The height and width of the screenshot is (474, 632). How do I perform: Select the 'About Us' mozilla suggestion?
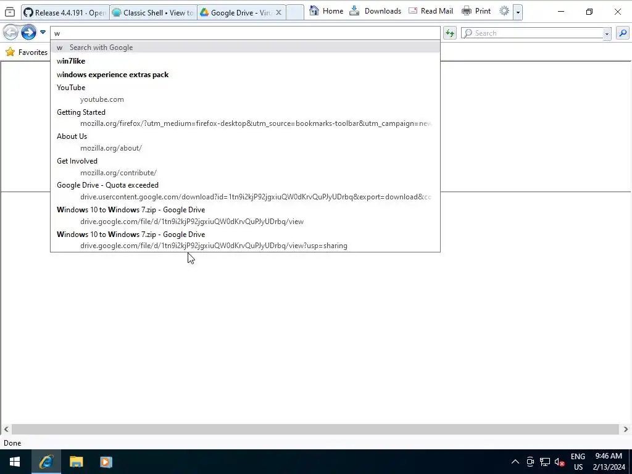coord(245,142)
